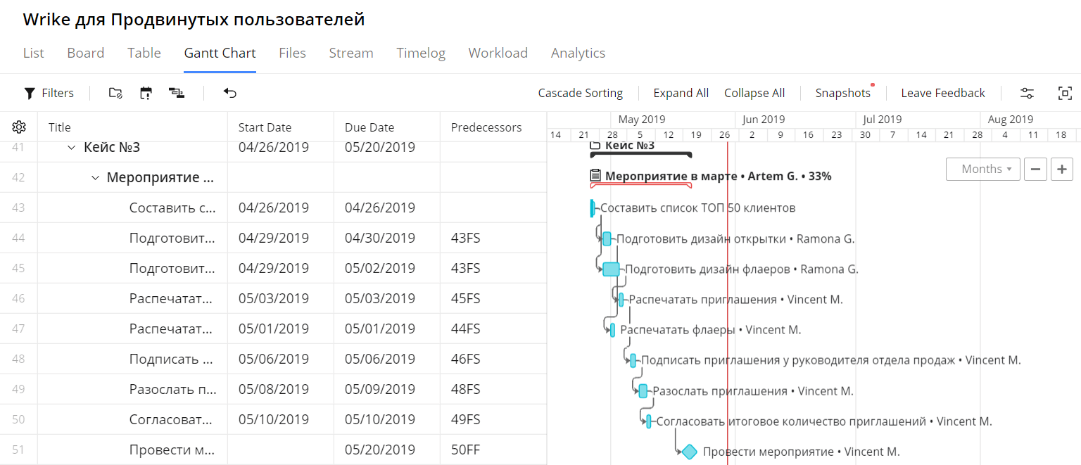
Task: Enter fullscreen mode via frame icon
Action: click(x=1065, y=93)
